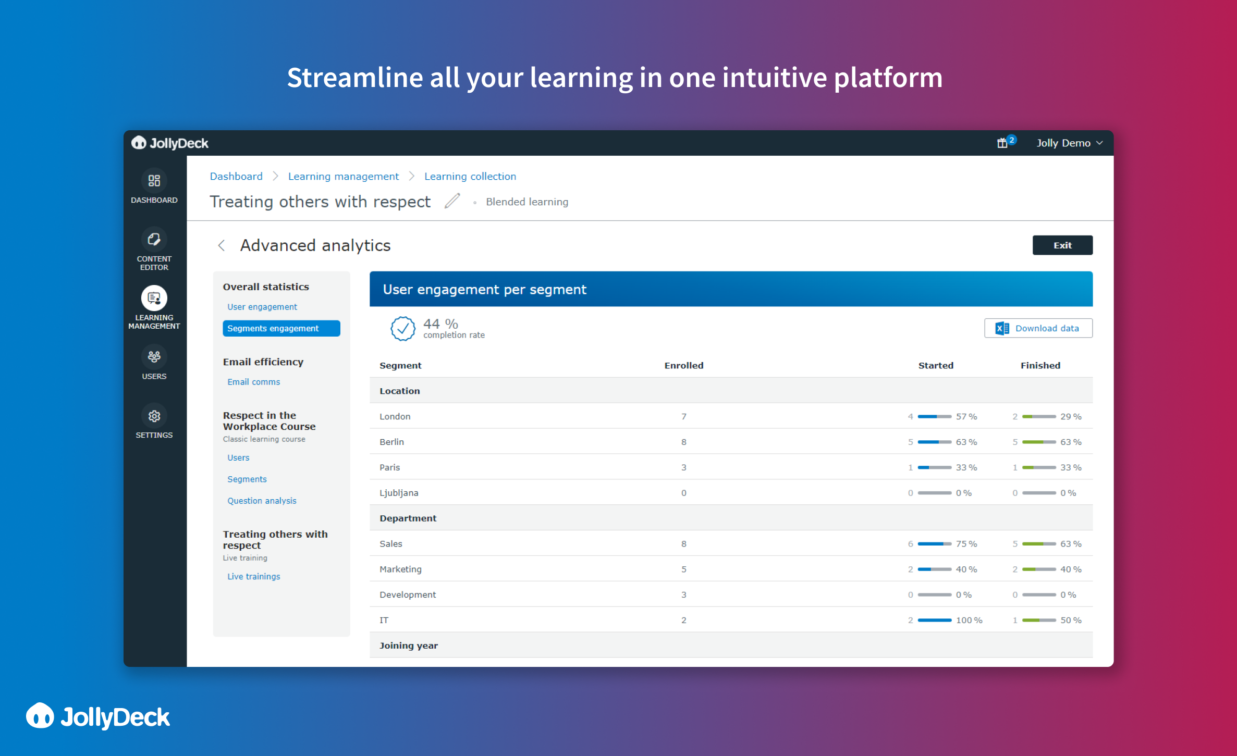Open Live trainings link
Viewport: 1237px width, 756px height.
click(253, 576)
